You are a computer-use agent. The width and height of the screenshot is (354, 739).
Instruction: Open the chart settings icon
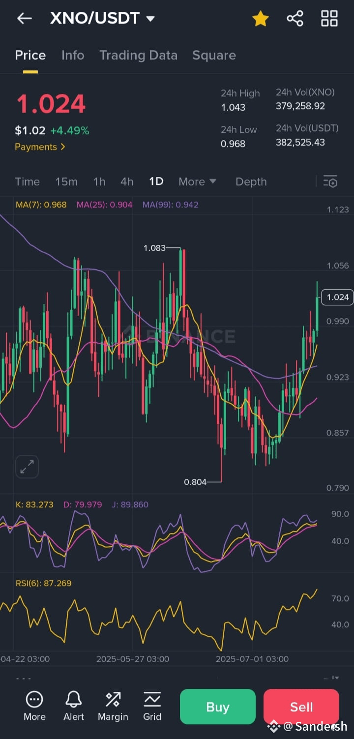(x=330, y=181)
